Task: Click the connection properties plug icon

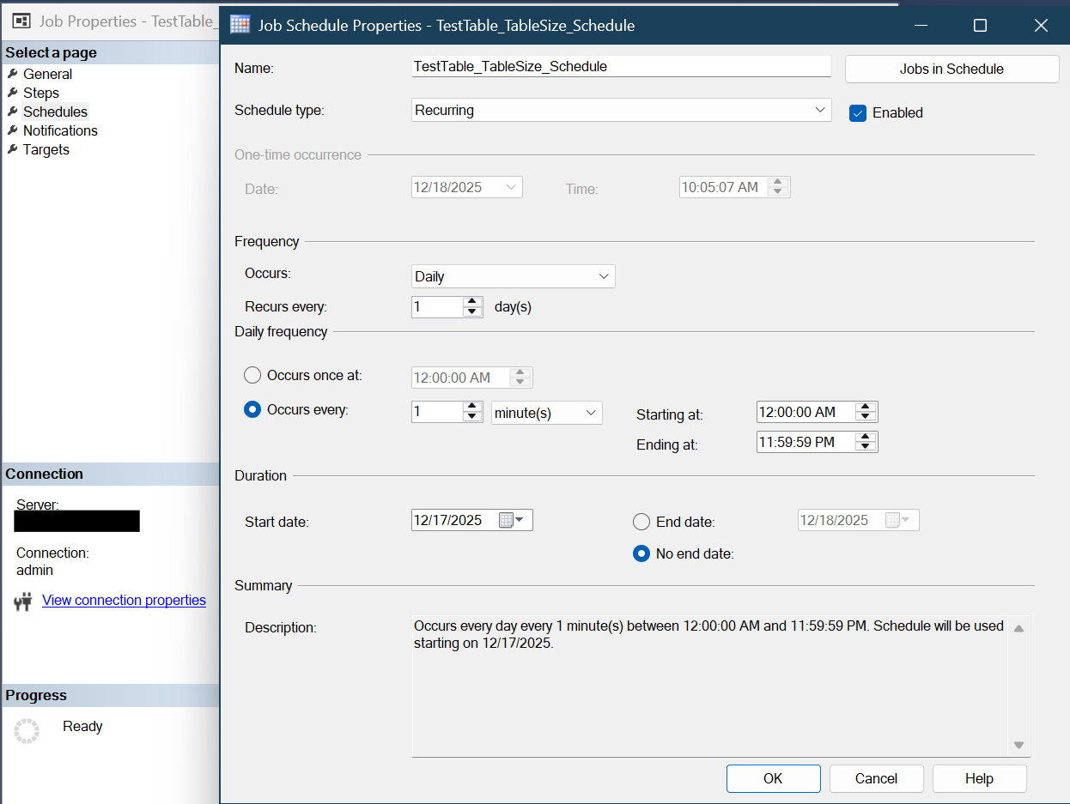Action: coord(23,601)
